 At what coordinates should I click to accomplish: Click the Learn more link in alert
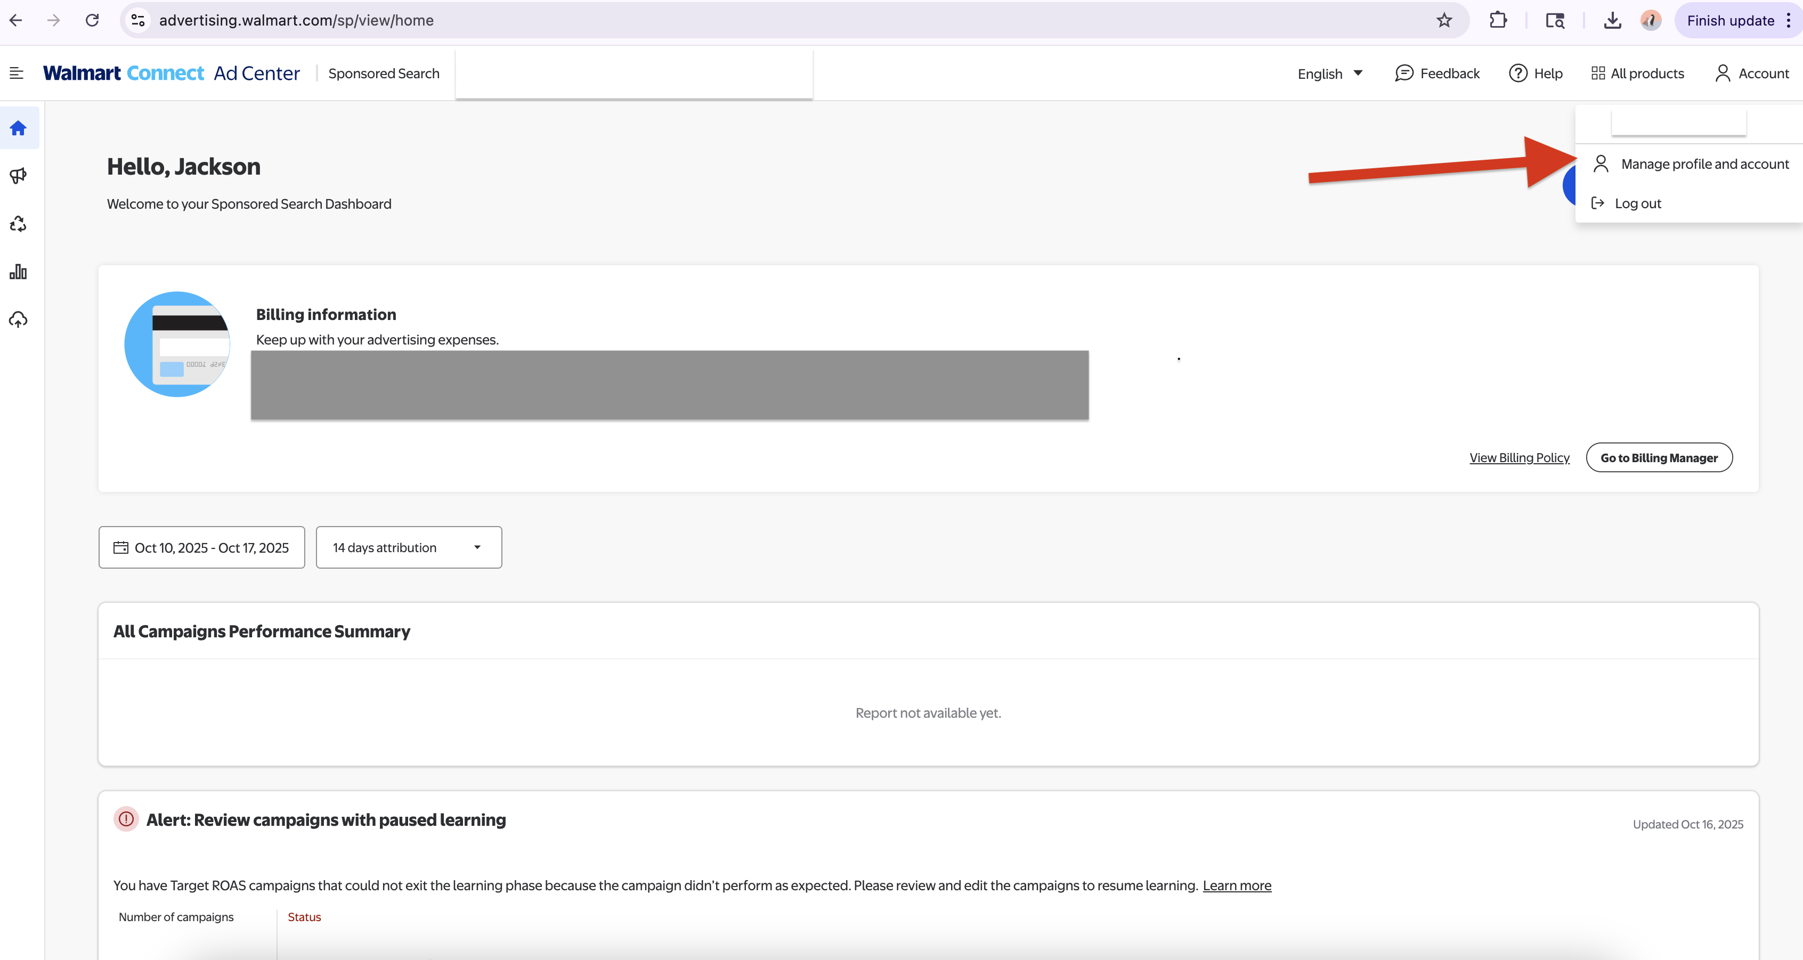coord(1237,885)
